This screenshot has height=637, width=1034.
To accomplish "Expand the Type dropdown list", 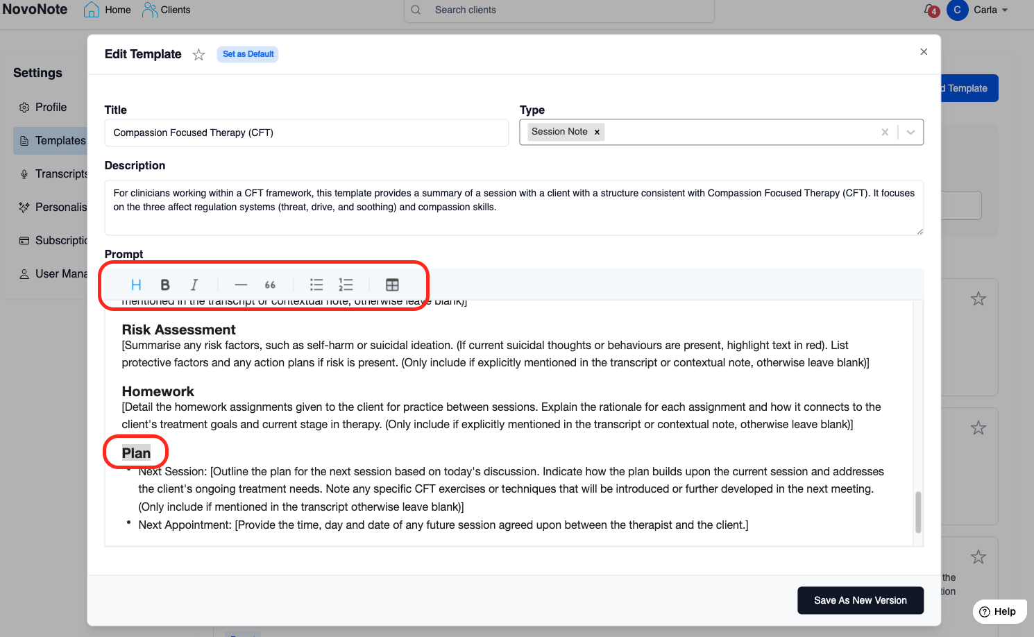I will point(910,132).
